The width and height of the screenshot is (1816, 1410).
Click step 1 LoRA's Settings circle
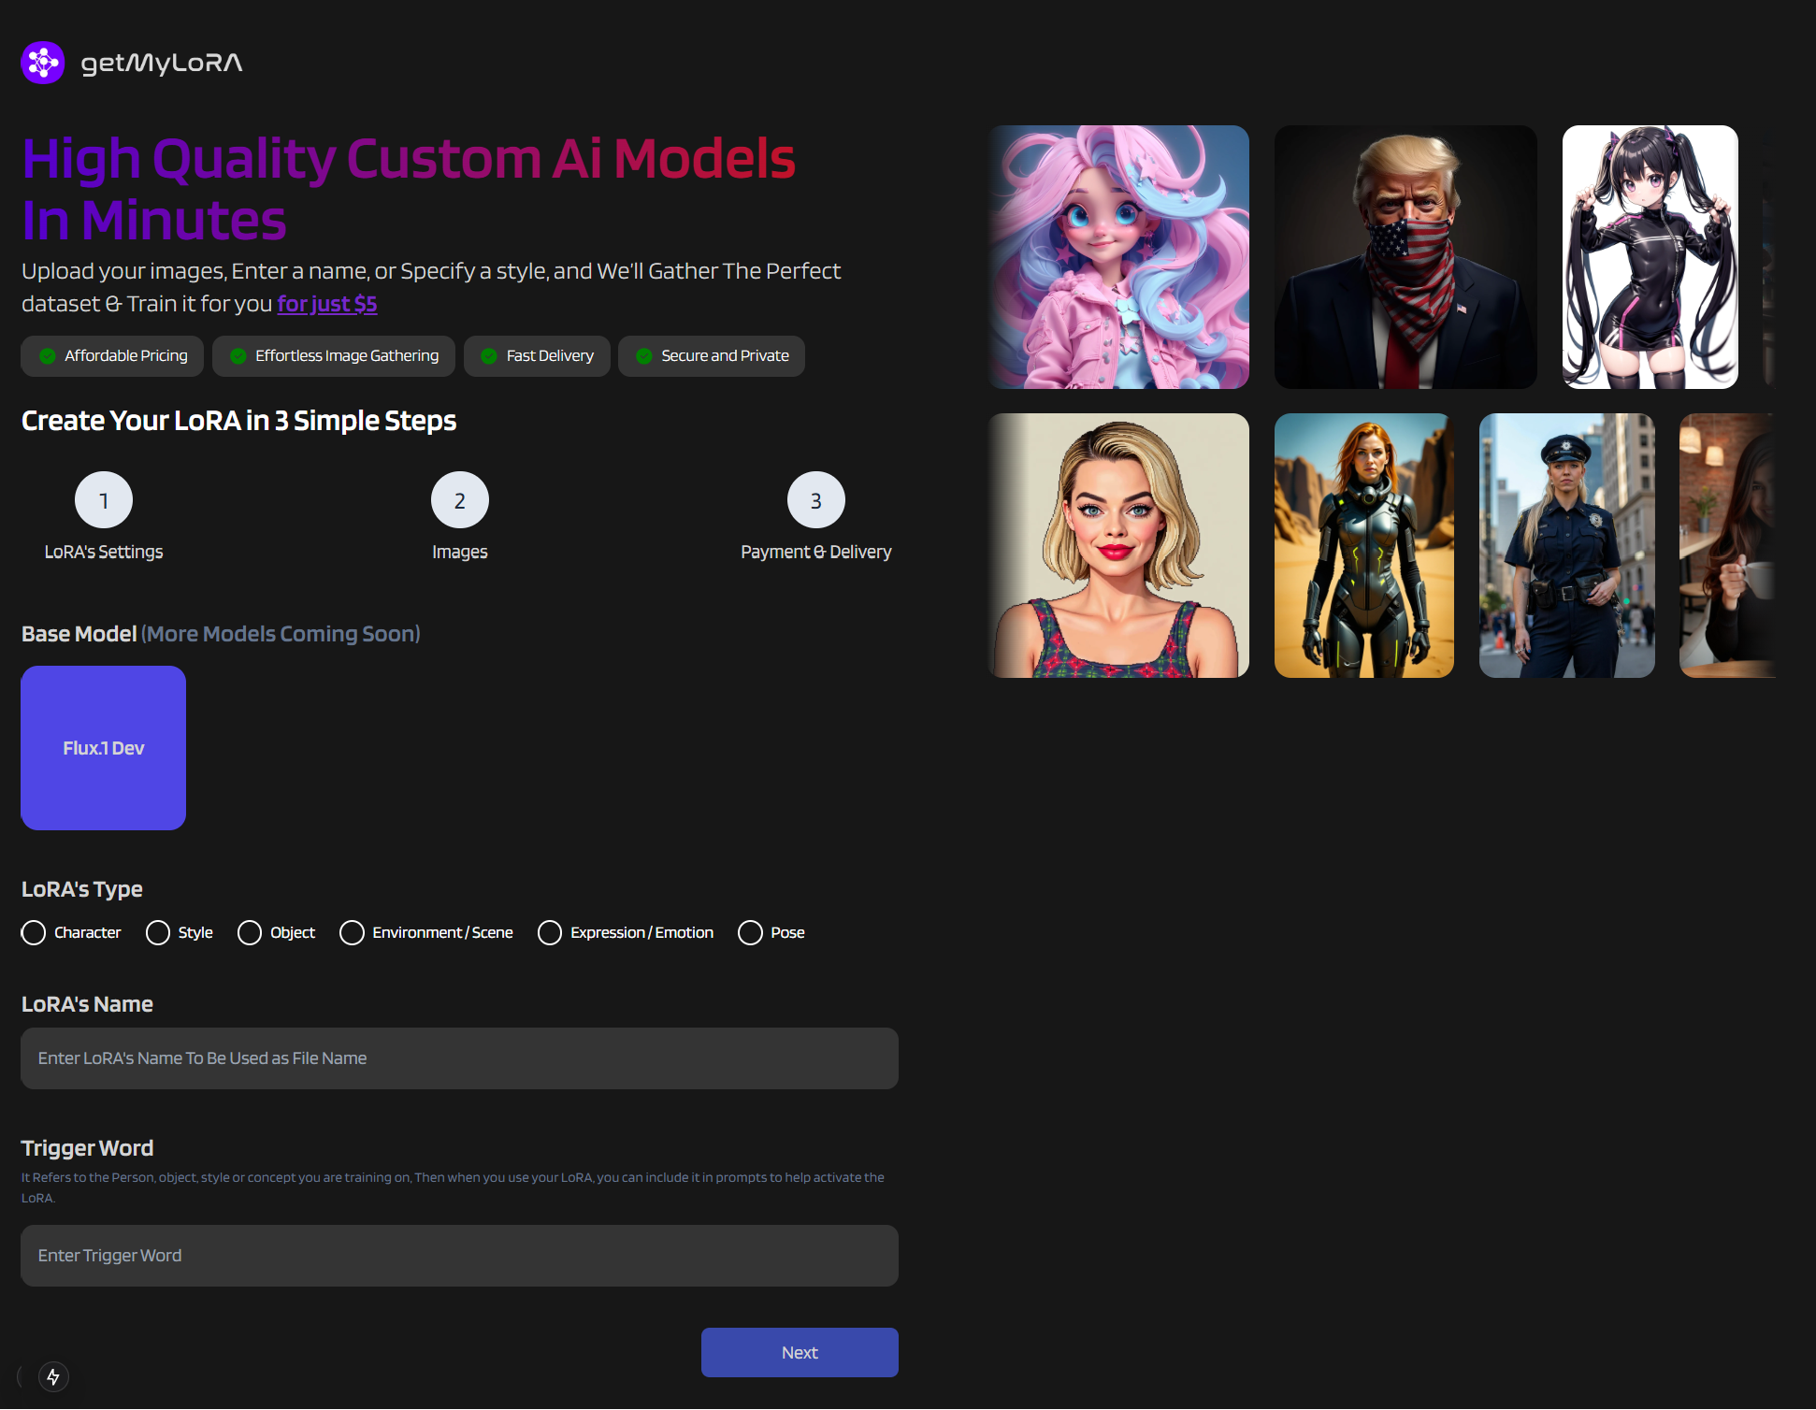tap(104, 500)
